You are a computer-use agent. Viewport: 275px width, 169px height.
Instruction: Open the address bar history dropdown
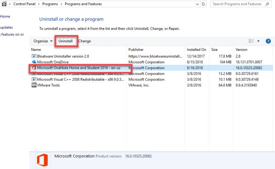(x=197, y=4)
